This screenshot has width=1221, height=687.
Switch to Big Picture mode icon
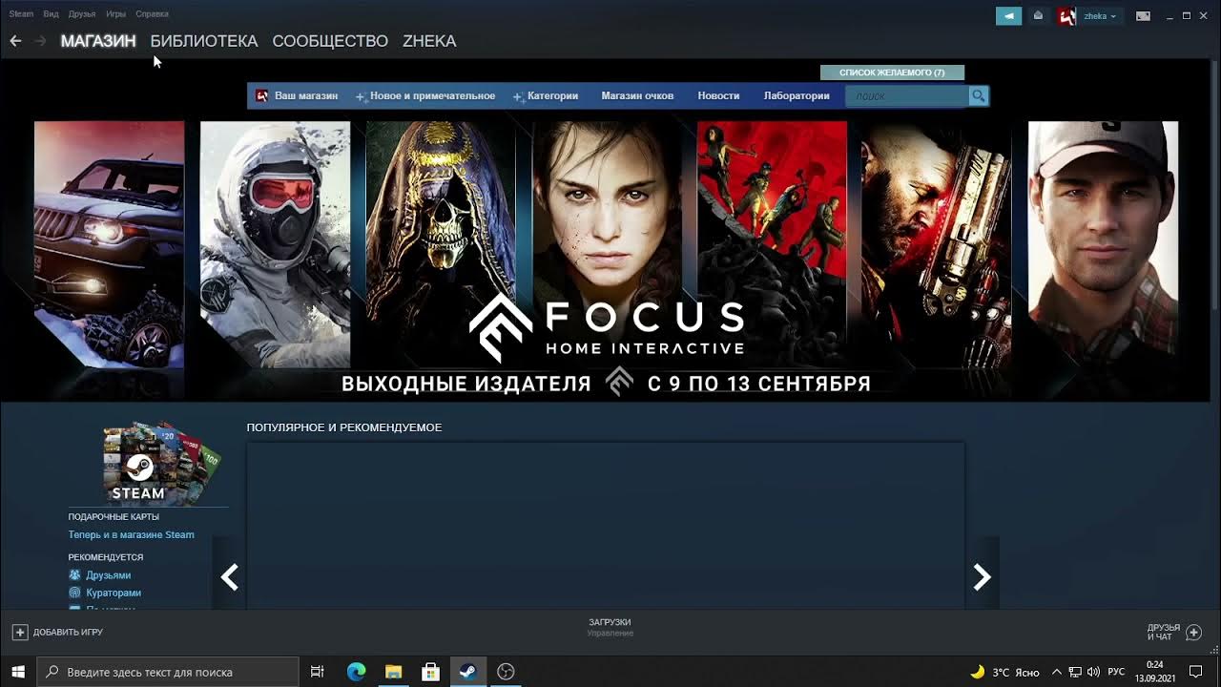[1143, 16]
